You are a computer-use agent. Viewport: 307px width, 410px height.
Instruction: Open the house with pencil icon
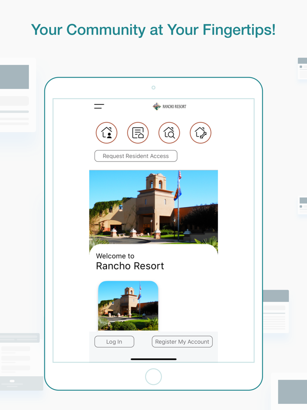200,133
